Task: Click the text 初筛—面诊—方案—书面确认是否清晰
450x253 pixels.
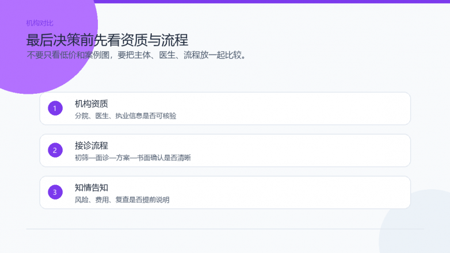Action: [x=132, y=158]
